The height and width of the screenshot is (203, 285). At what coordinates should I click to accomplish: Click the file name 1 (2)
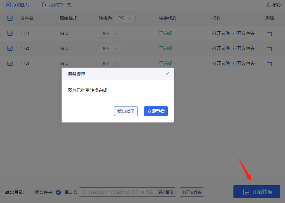coord(25,48)
